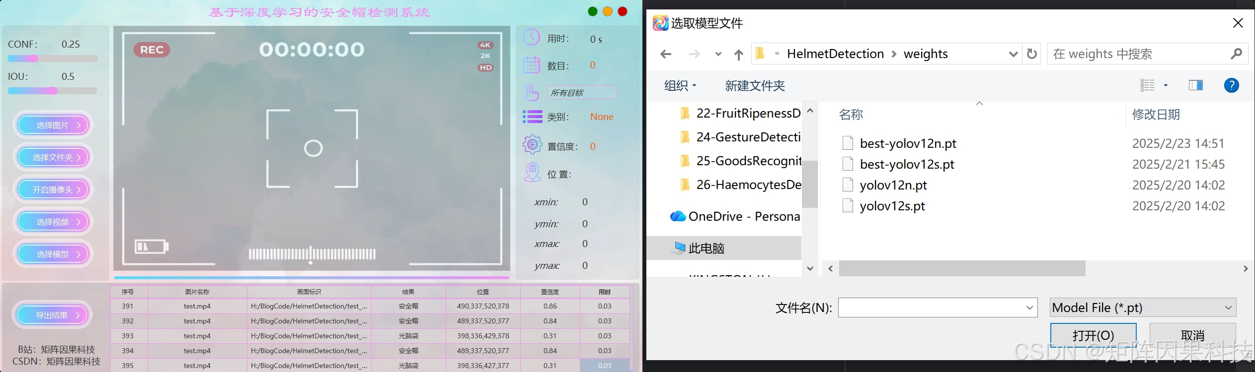Open the 所有目标 target dropdown
Image resolution: width=1255 pixels, height=372 pixels.
coord(582,93)
